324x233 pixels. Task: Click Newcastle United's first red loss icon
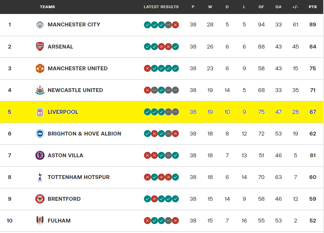tap(147, 90)
